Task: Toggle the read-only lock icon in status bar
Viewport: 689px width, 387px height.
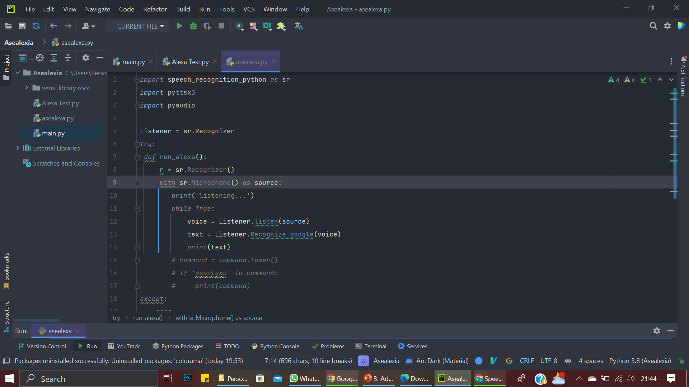Action: (x=681, y=361)
